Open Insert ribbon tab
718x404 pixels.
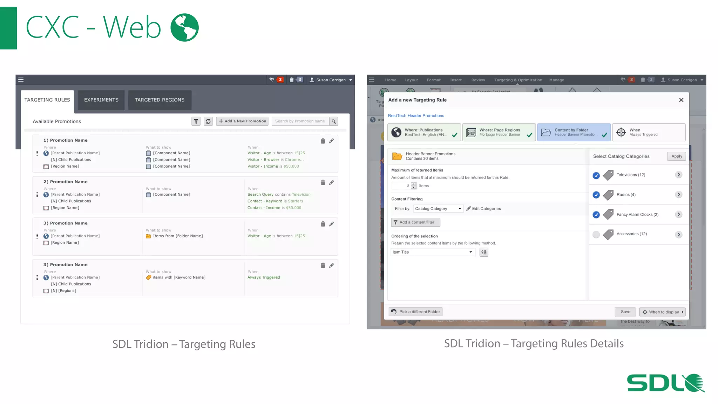456,80
